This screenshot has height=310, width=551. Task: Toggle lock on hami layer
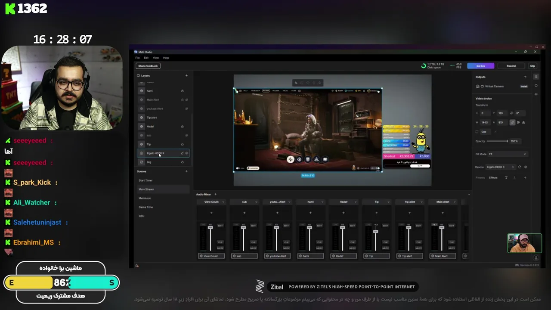pos(183,91)
